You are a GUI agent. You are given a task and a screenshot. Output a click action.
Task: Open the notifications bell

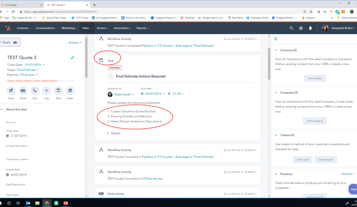pos(310,28)
